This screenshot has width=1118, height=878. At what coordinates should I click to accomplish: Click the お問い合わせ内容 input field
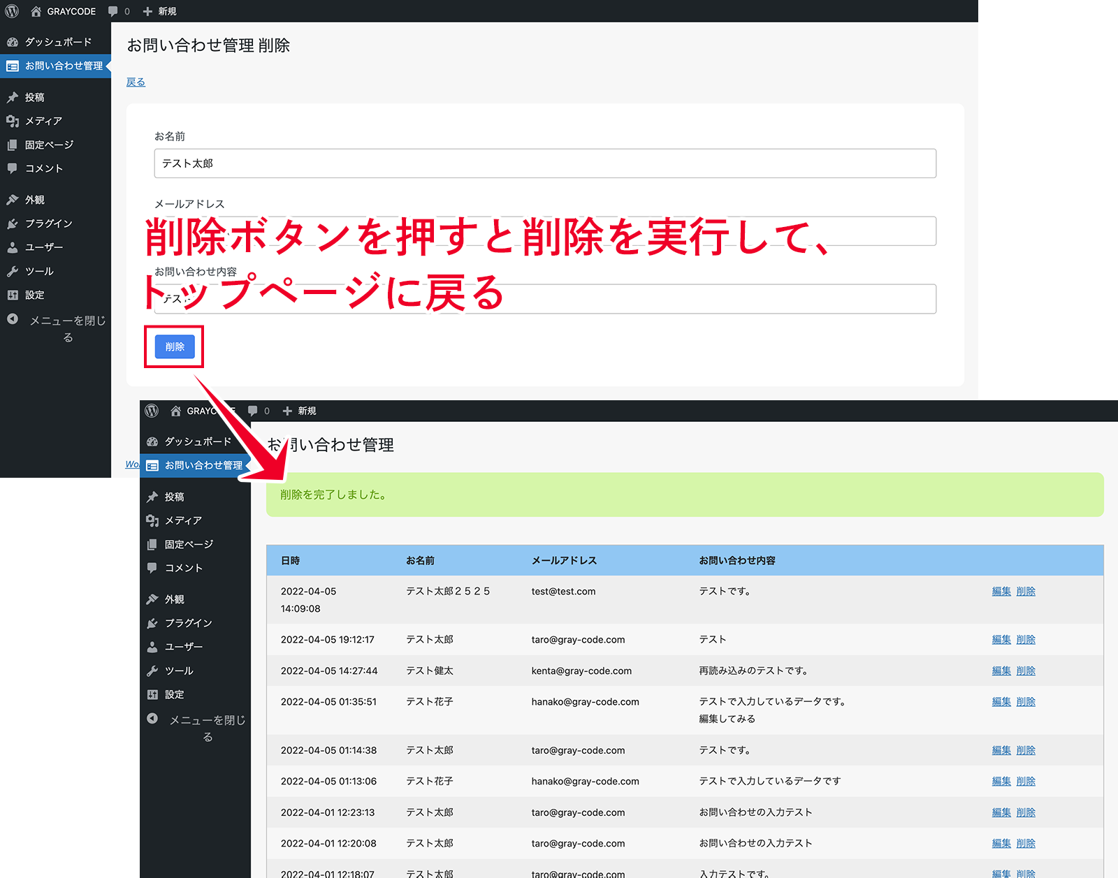[545, 299]
